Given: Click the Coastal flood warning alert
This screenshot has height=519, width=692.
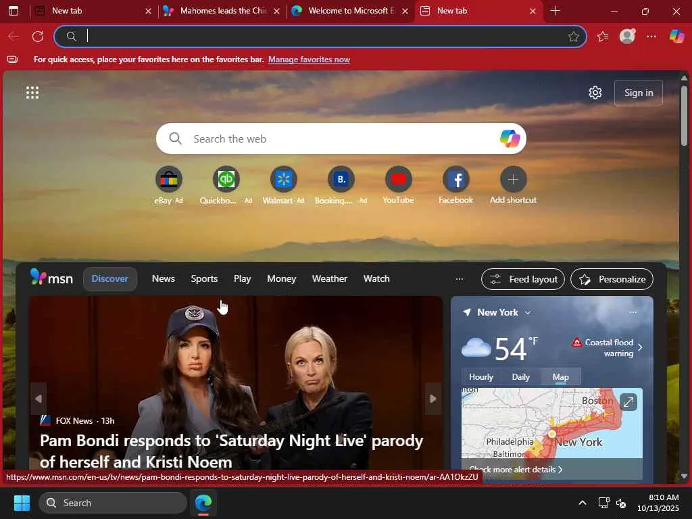Looking at the screenshot, I should pyautogui.click(x=608, y=348).
